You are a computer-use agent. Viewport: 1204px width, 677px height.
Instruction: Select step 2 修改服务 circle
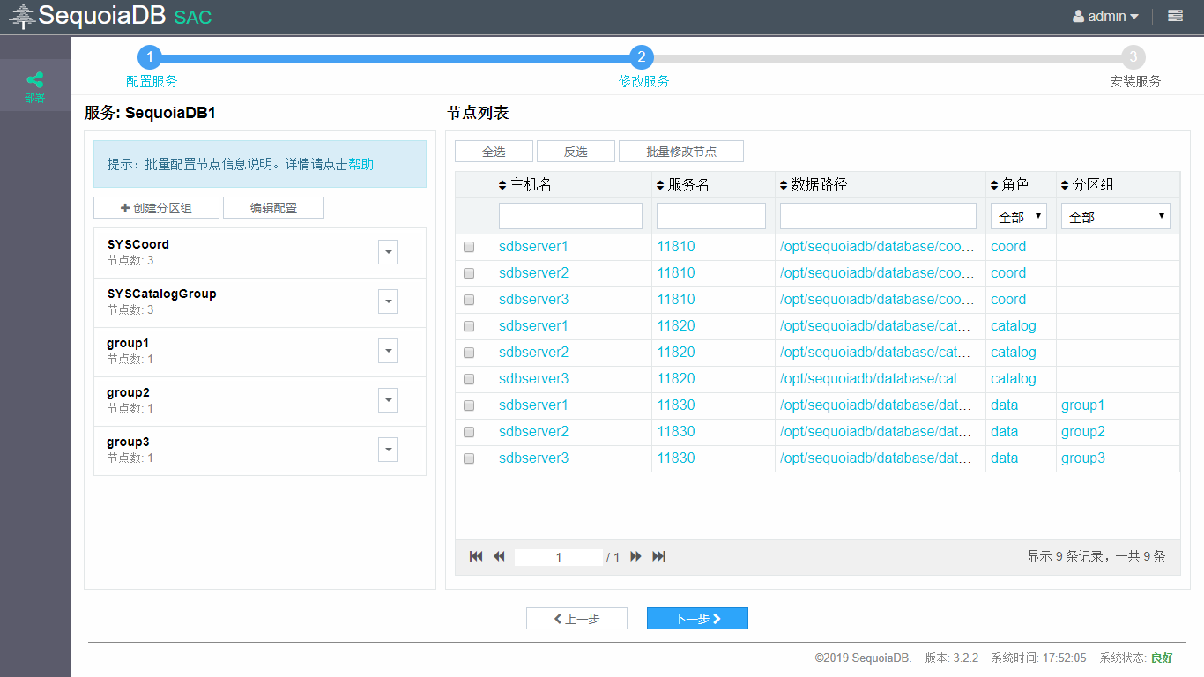pos(642,57)
